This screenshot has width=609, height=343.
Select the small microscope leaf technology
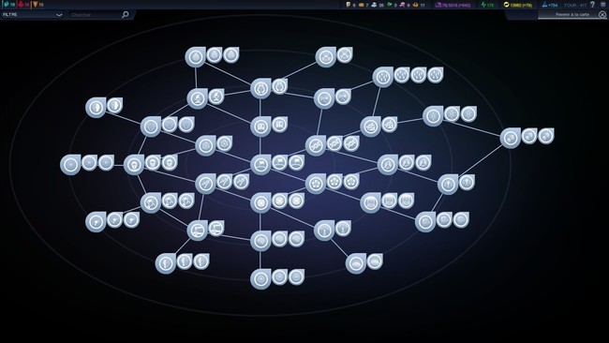point(215,97)
